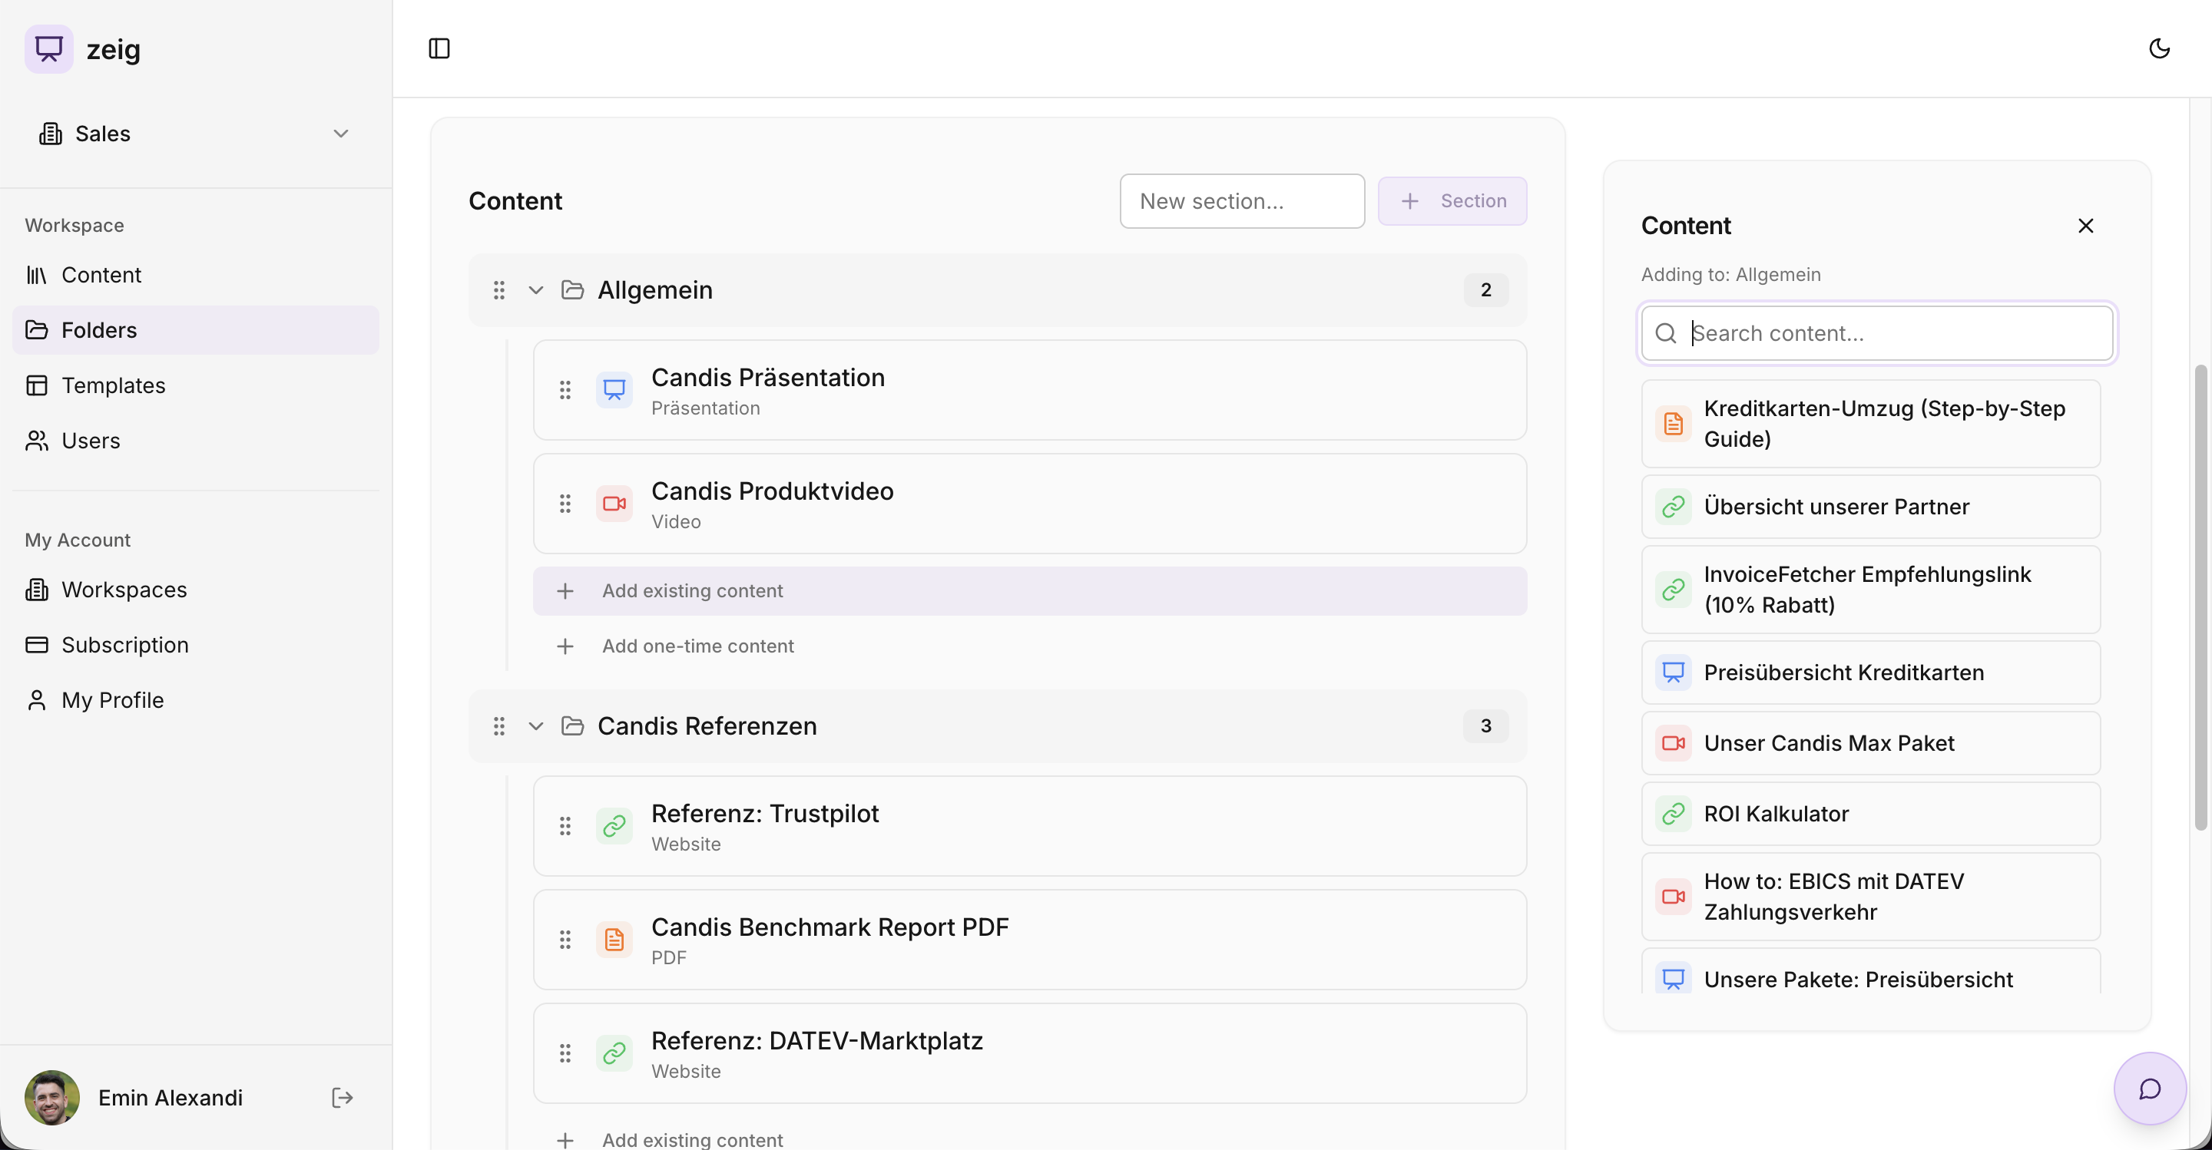Viewport: 2212px width, 1150px height.
Task: Click the logout icon beside Emin Alexandi
Action: pyautogui.click(x=342, y=1098)
